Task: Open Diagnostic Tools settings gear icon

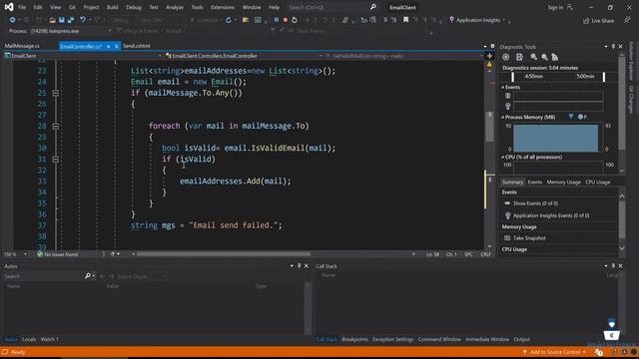Action: 506,57
